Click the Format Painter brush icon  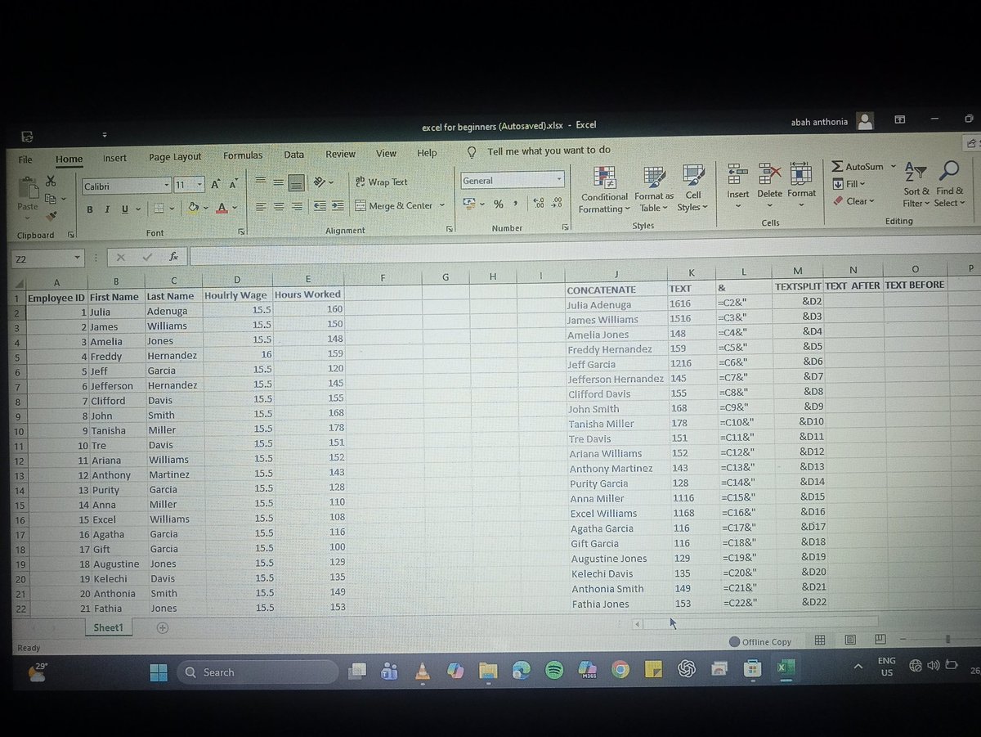click(51, 216)
